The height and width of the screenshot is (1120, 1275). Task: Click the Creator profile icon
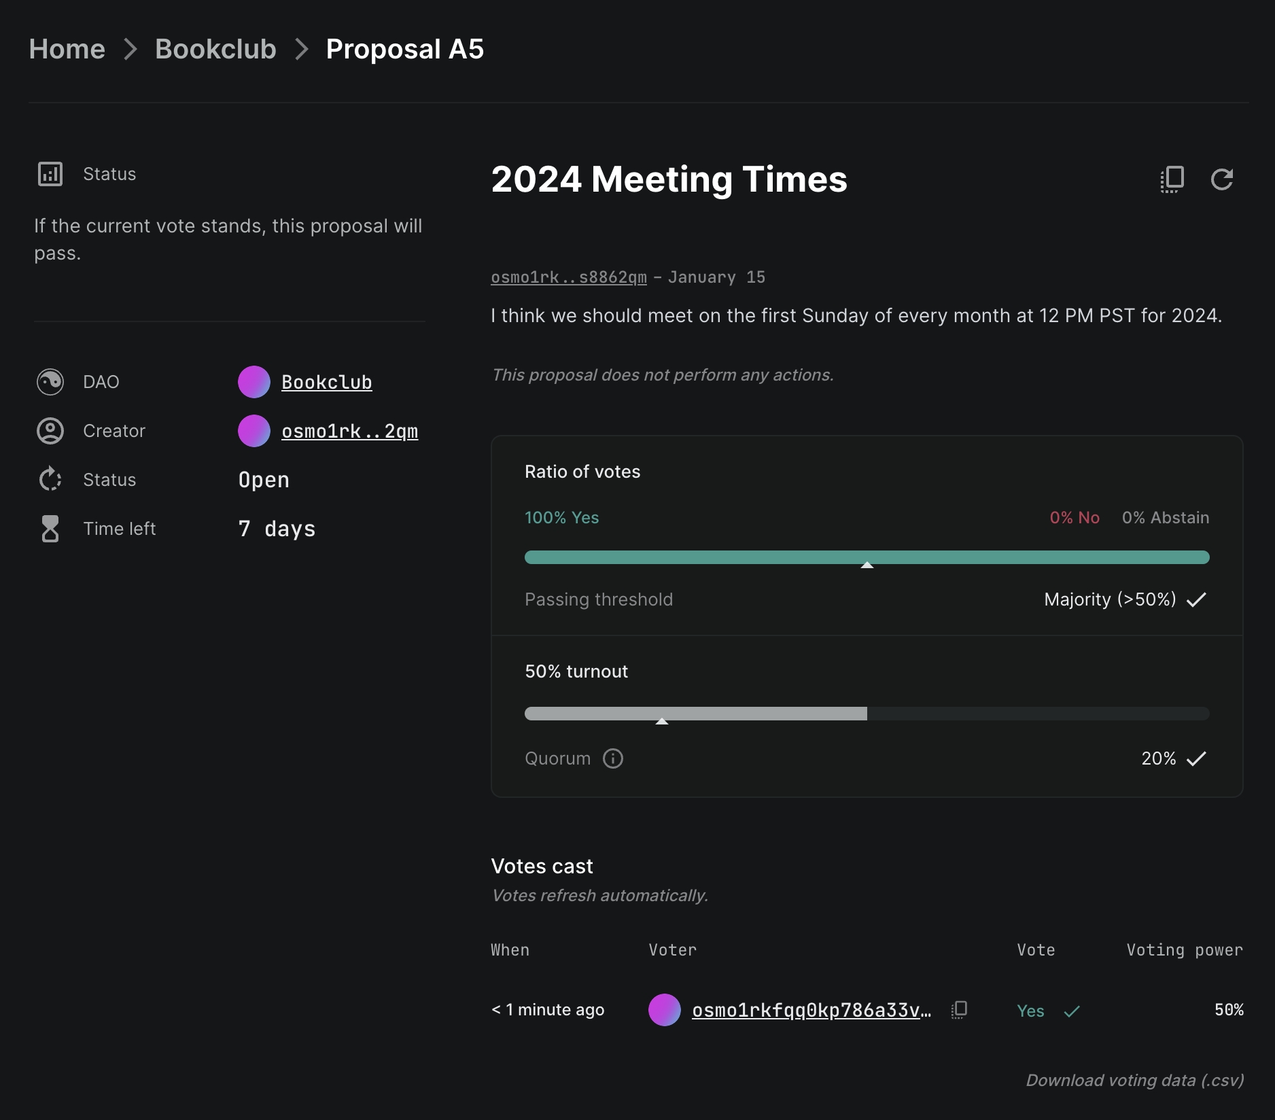click(50, 431)
